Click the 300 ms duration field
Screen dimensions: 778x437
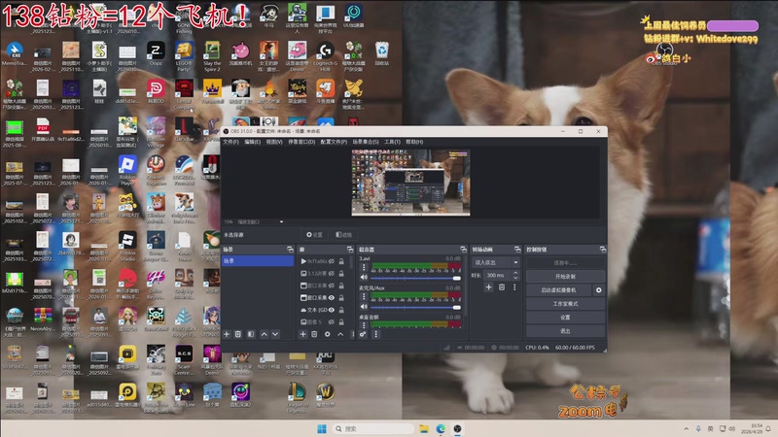point(497,275)
